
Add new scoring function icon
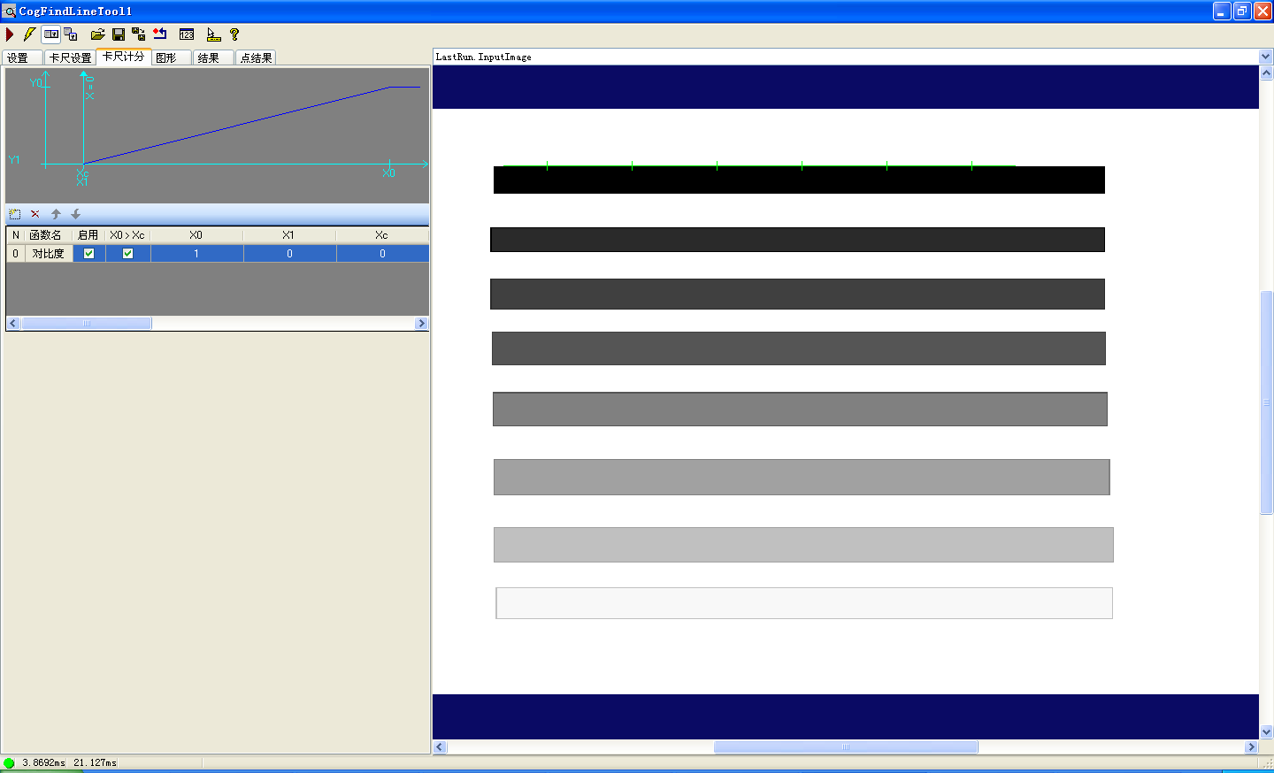[15, 214]
